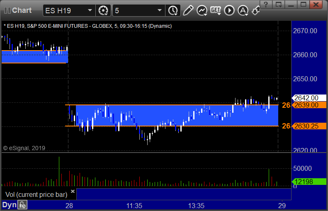Click the 2670.00 price axis label
328x211 pixels.
click(x=305, y=31)
